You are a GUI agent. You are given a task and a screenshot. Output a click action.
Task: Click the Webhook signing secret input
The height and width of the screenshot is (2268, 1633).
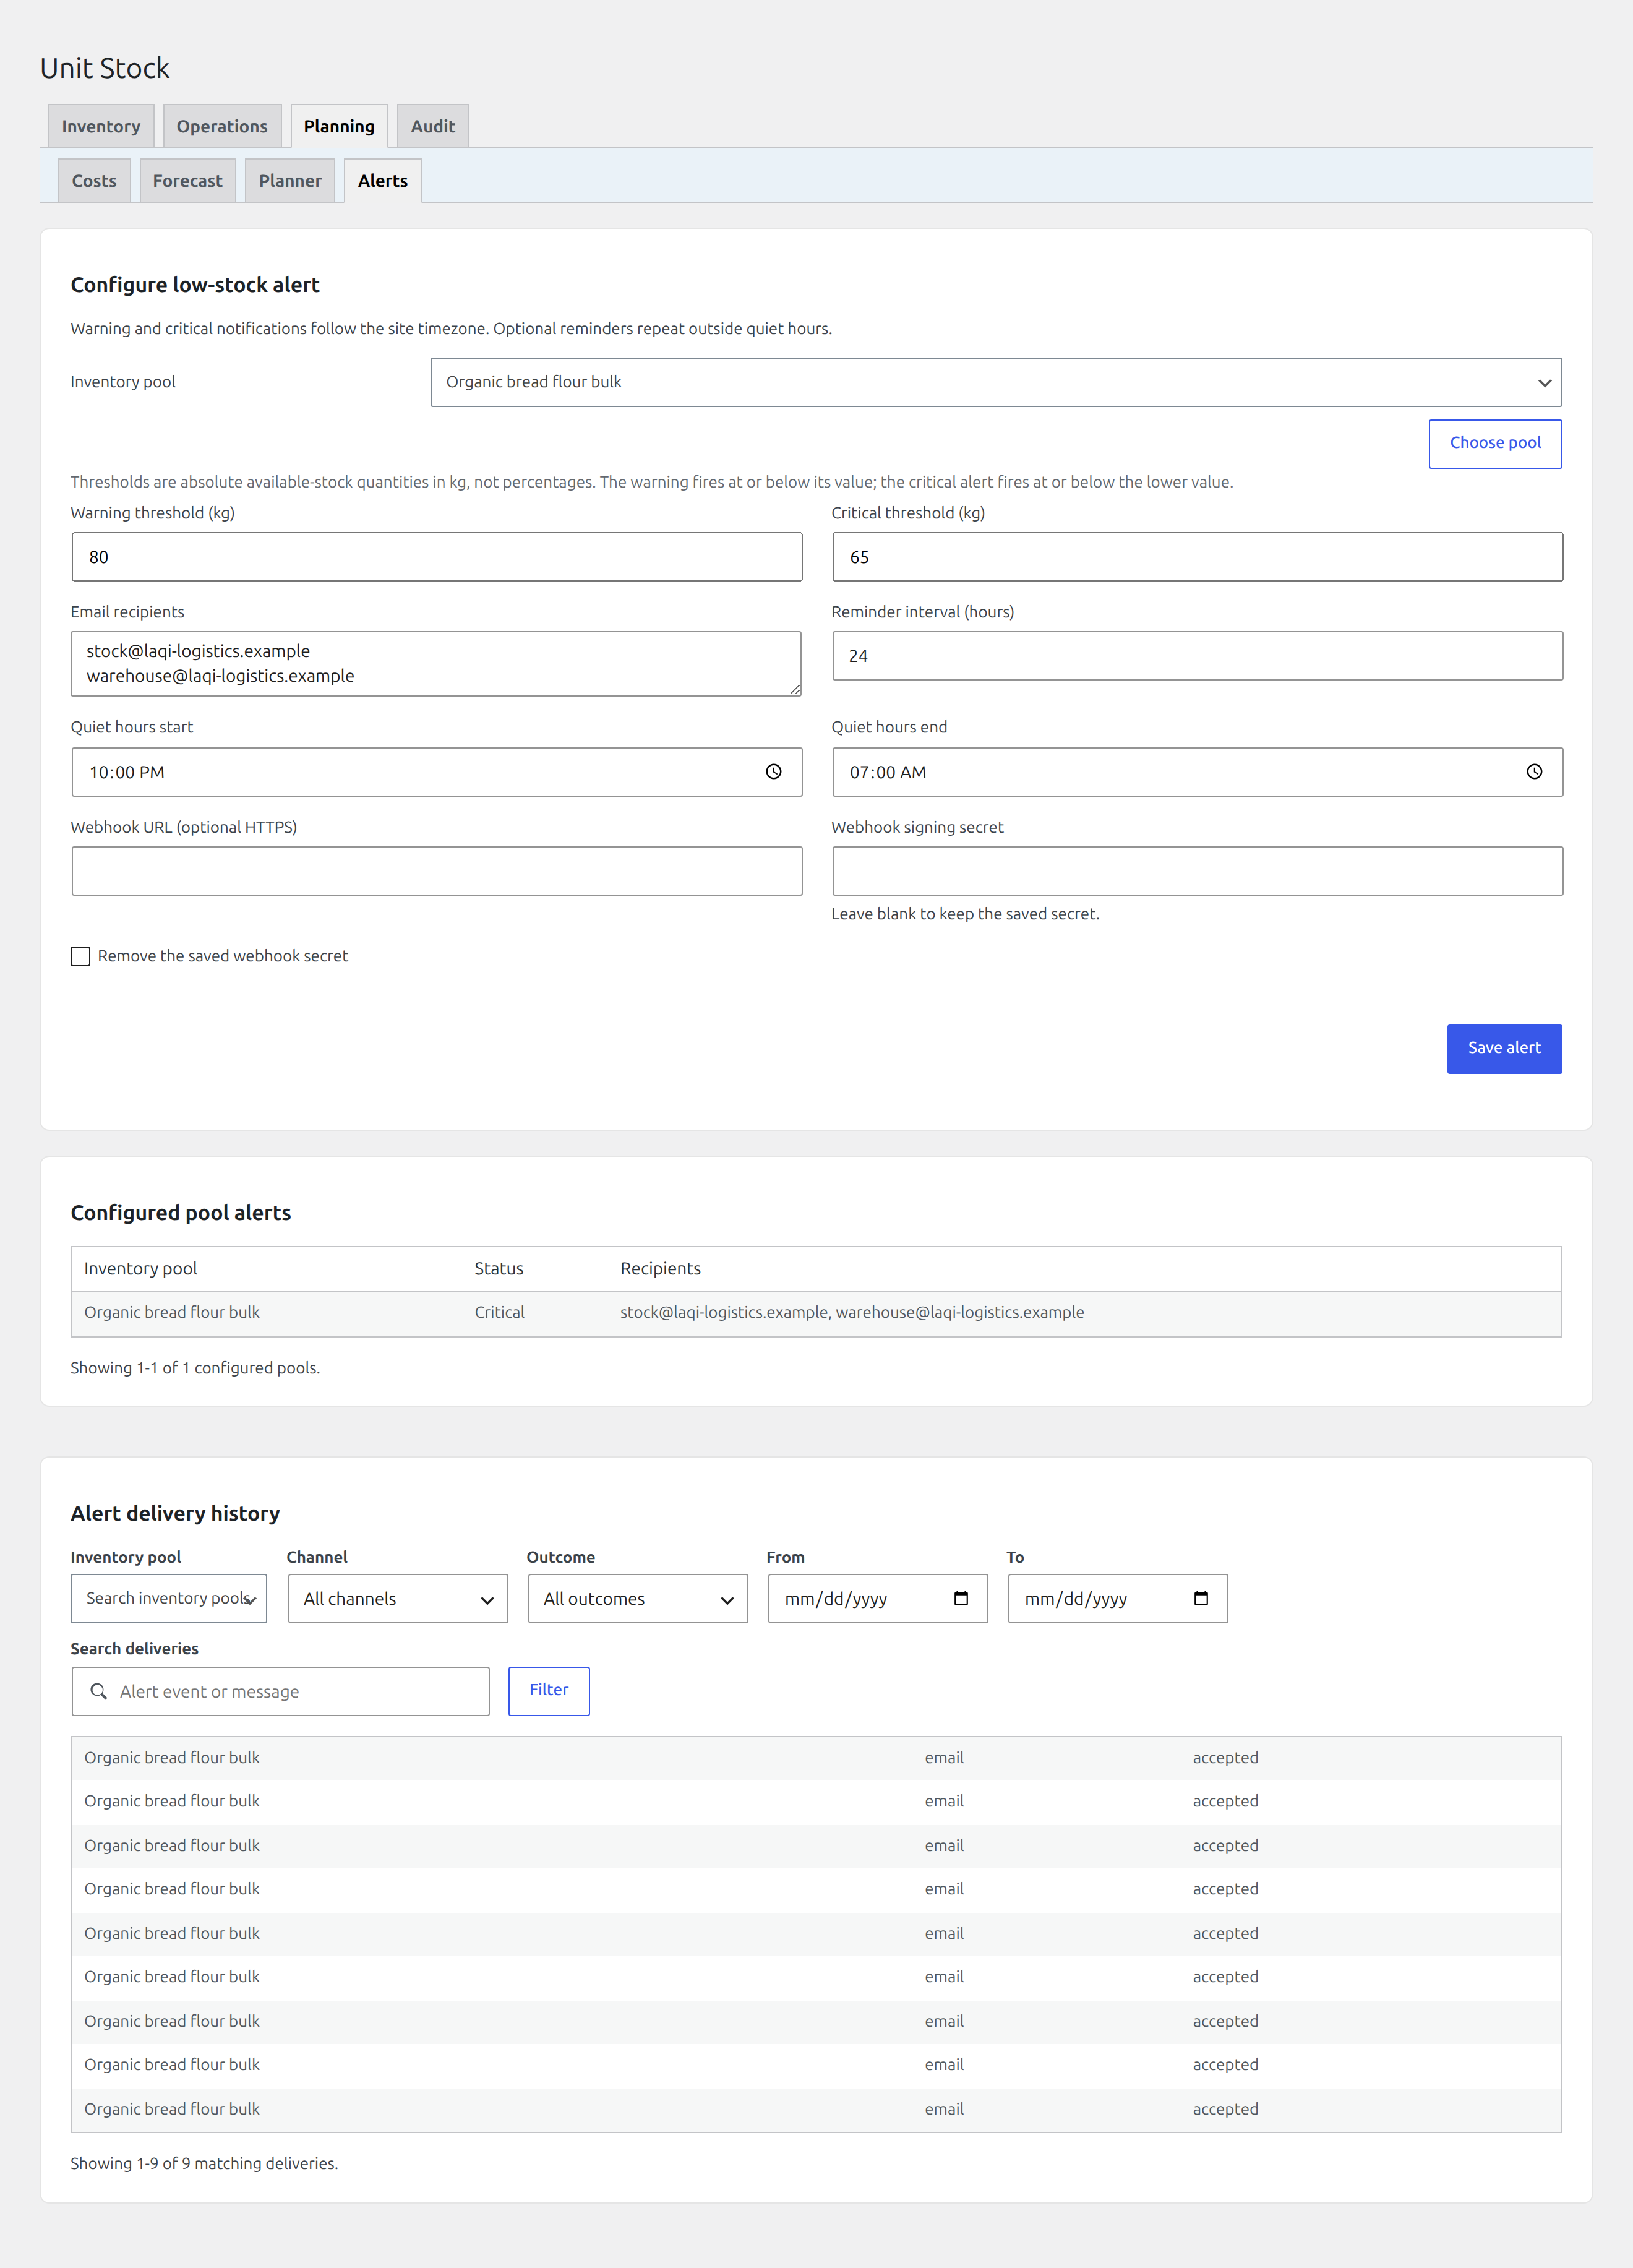[1197, 871]
